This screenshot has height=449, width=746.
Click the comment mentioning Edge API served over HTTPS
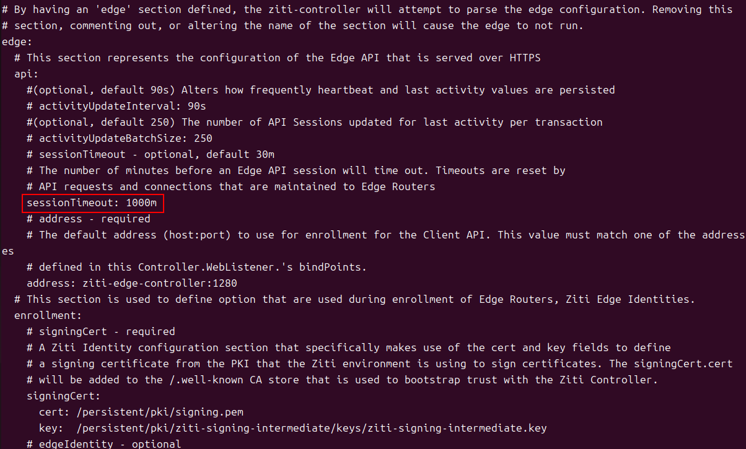coord(278,58)
